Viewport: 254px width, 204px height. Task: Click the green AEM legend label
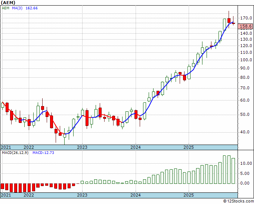(6, 8)
